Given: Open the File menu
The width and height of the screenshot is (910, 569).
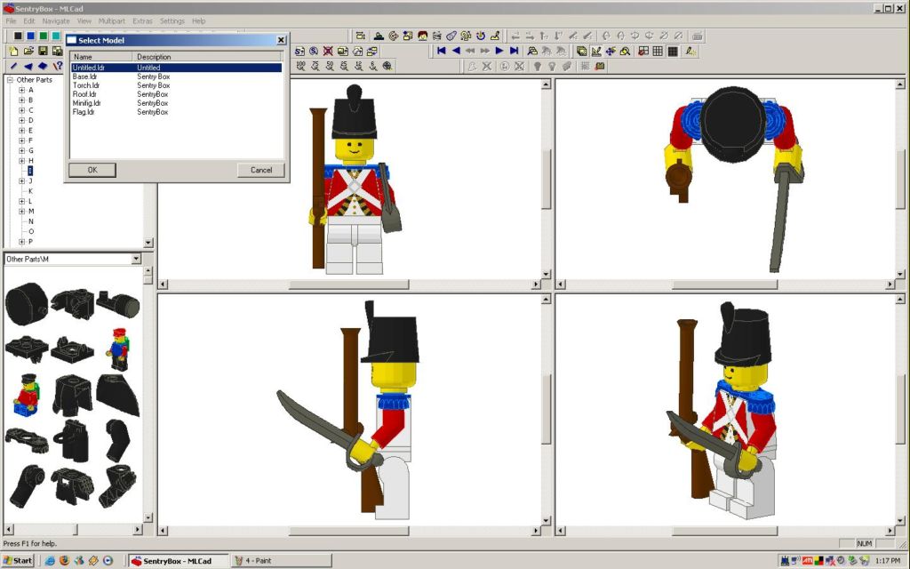Looking at the screenshot, I should click(11, 21).
